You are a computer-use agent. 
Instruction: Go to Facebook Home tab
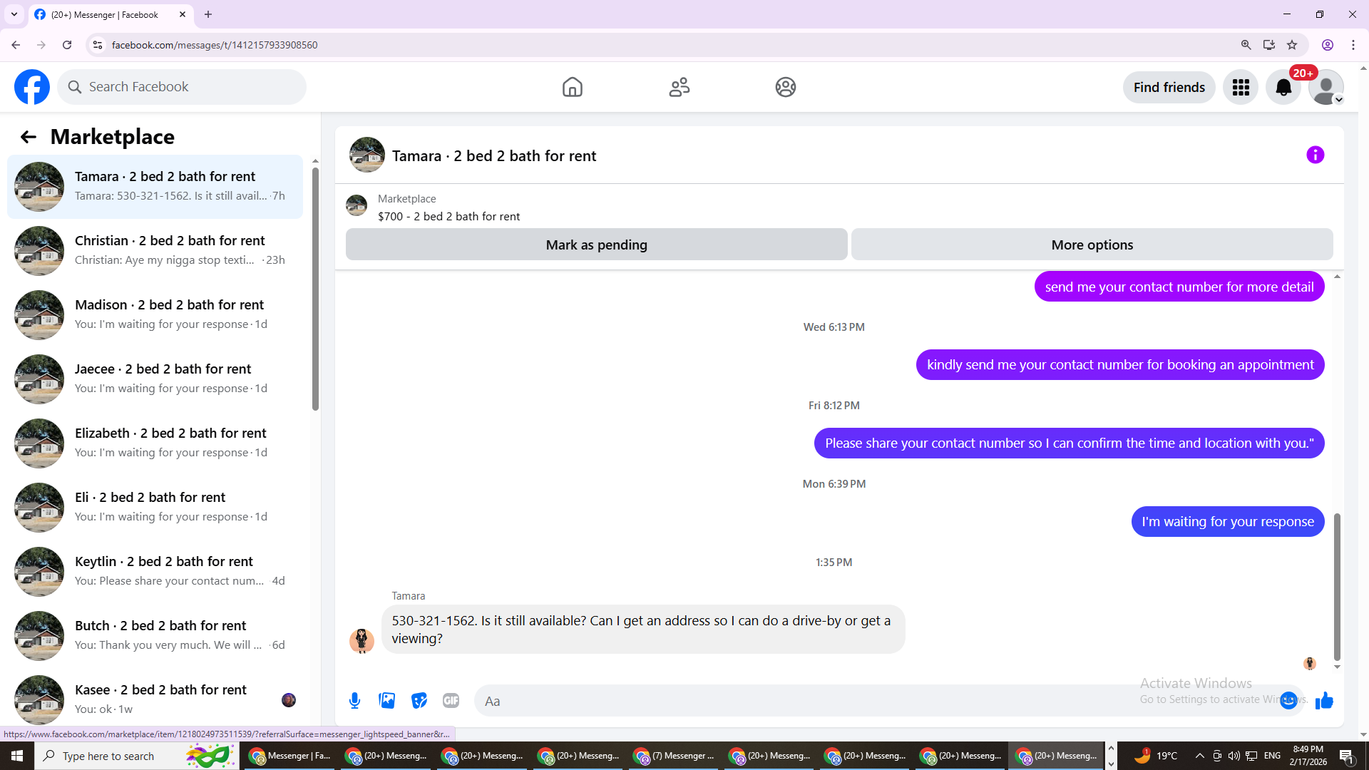[572, 87]
